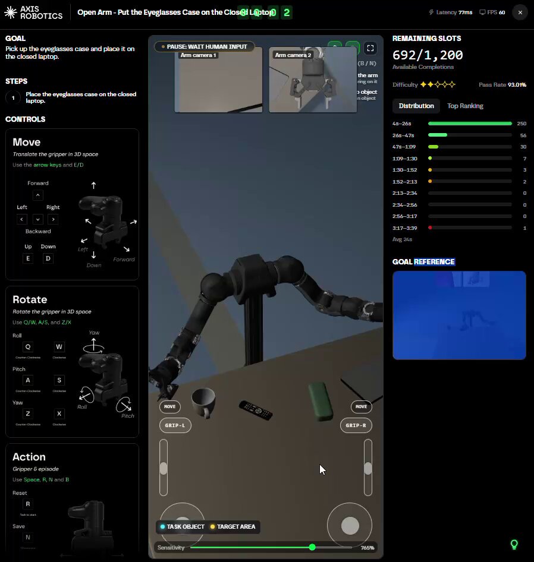Click the Pause: Wait Human Input badge
Screen dimensions: 534x562
click(204, 46)
